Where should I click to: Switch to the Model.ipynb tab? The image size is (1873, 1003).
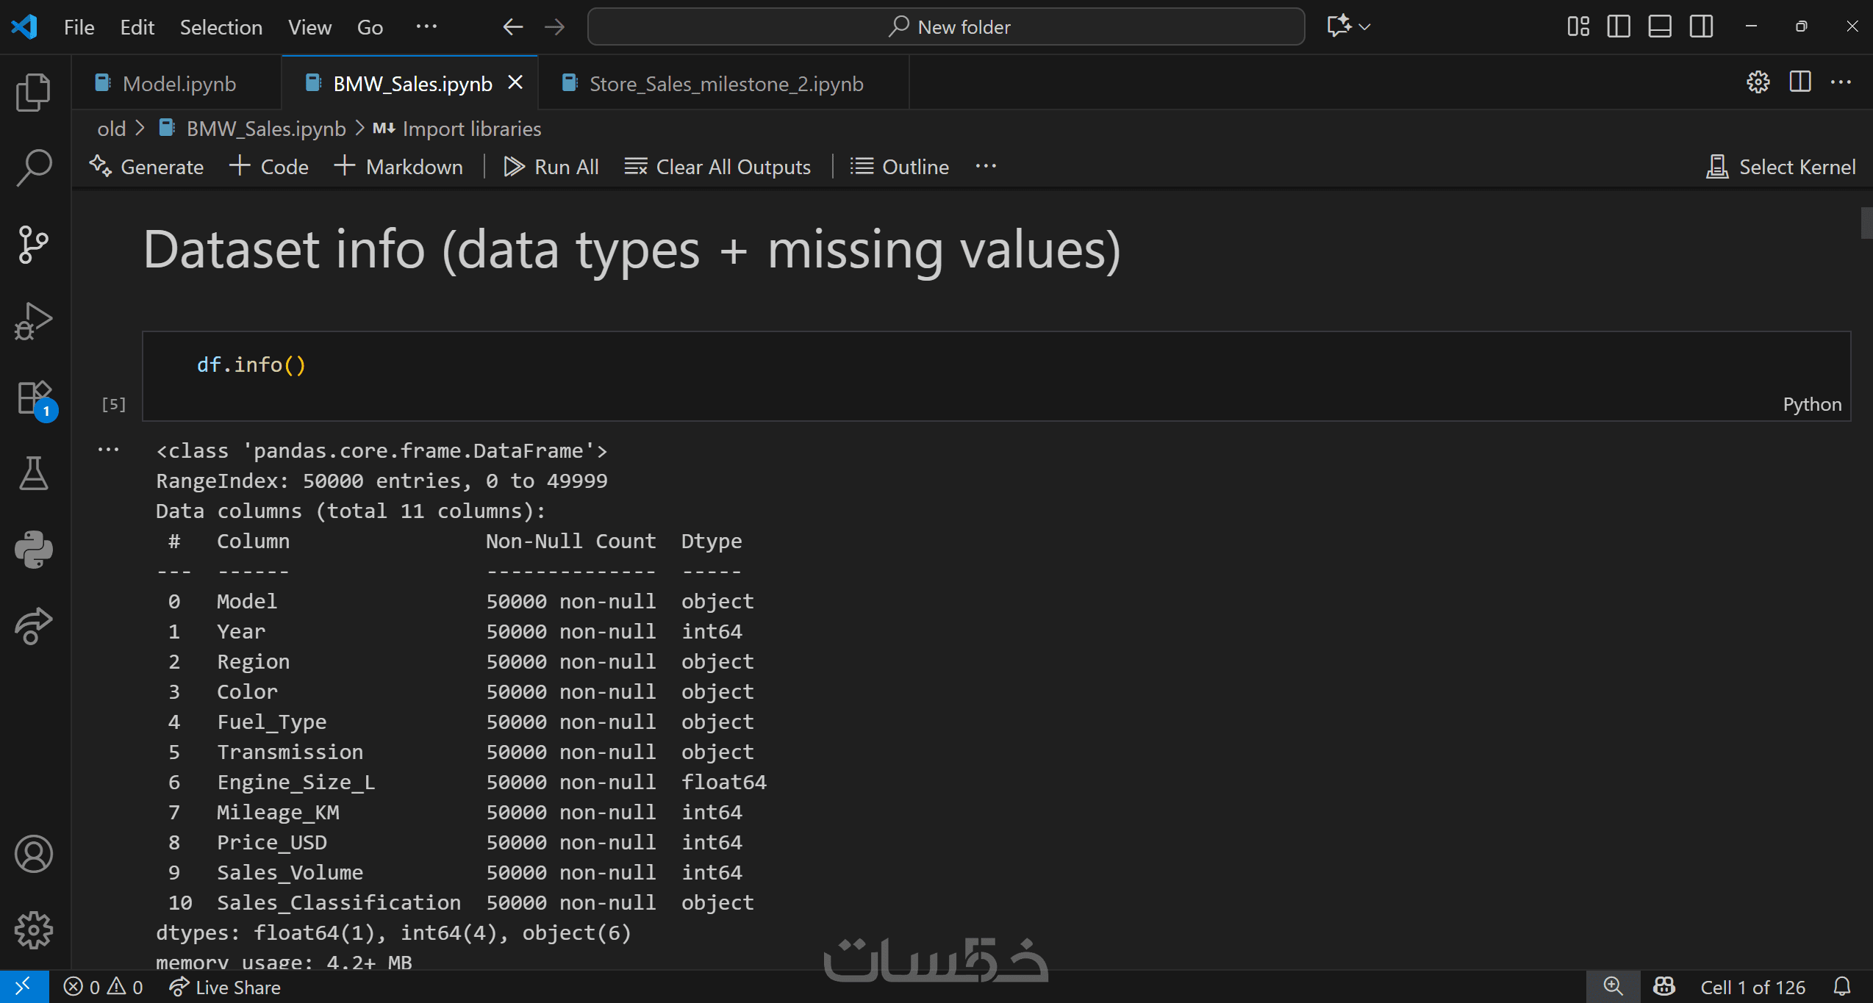179,84
